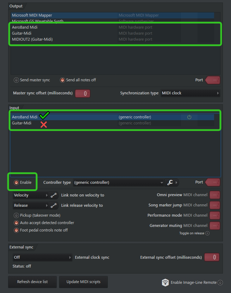
Task: Open the Controller type dropdown
Action: tap(119, 182)
